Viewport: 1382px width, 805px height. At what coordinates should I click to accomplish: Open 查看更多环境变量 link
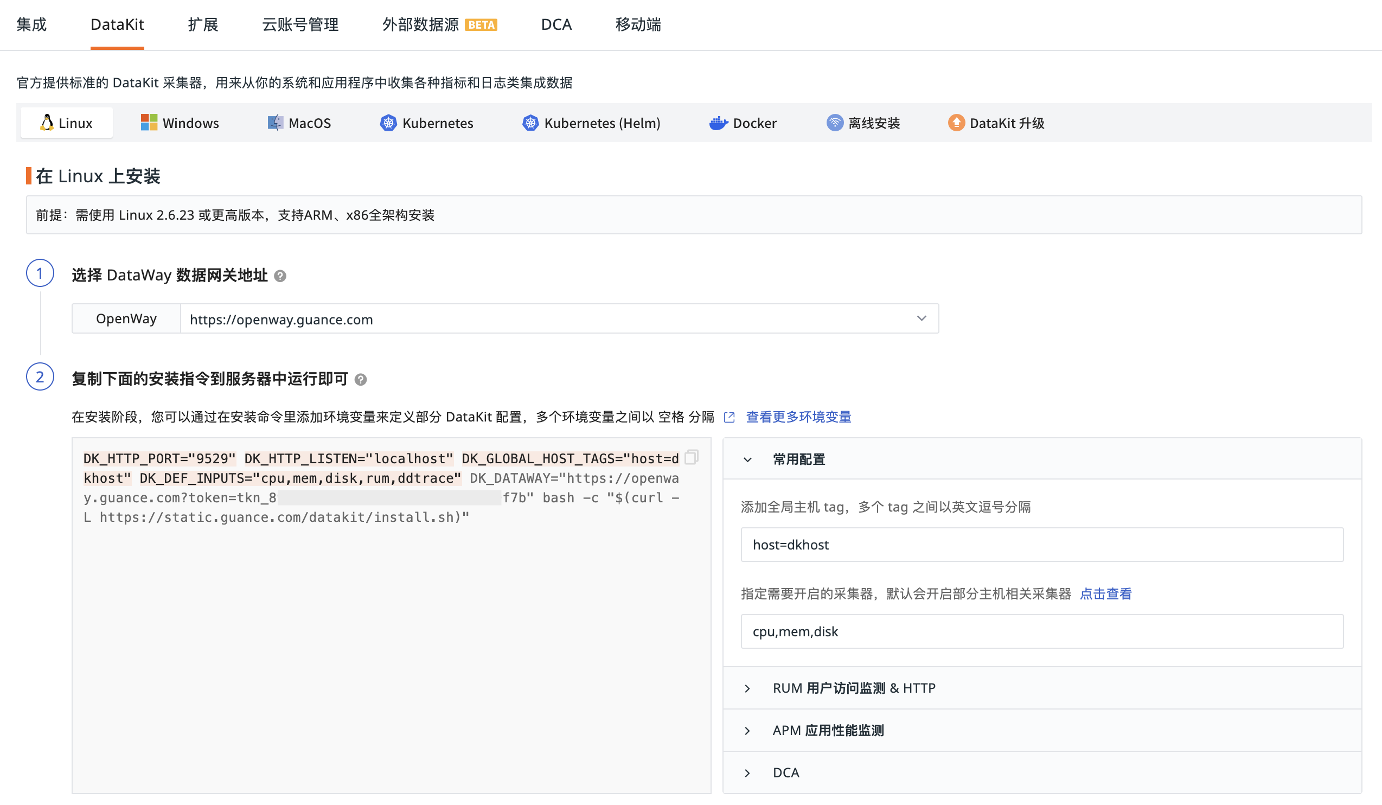pyautogui.click(x=798, y=417)
